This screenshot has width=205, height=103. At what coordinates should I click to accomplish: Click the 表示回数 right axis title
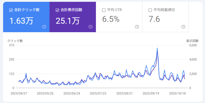click(x=192, y=41)
